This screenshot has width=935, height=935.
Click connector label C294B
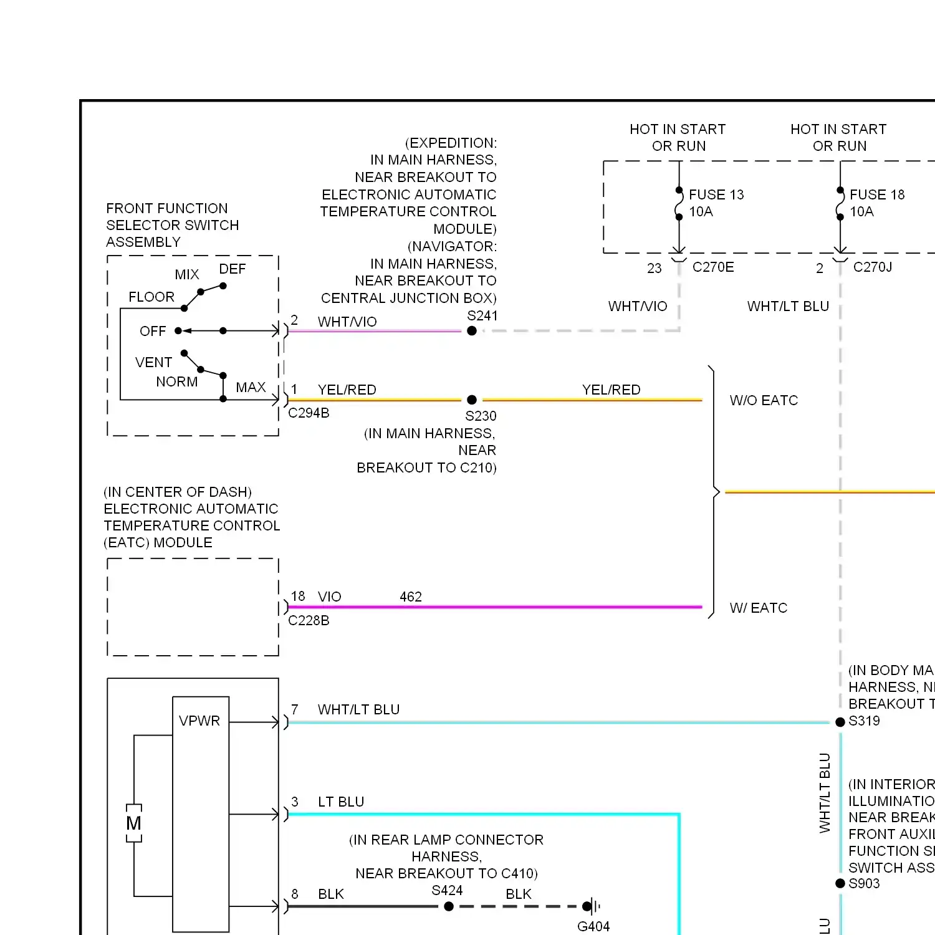click(309, 413)
